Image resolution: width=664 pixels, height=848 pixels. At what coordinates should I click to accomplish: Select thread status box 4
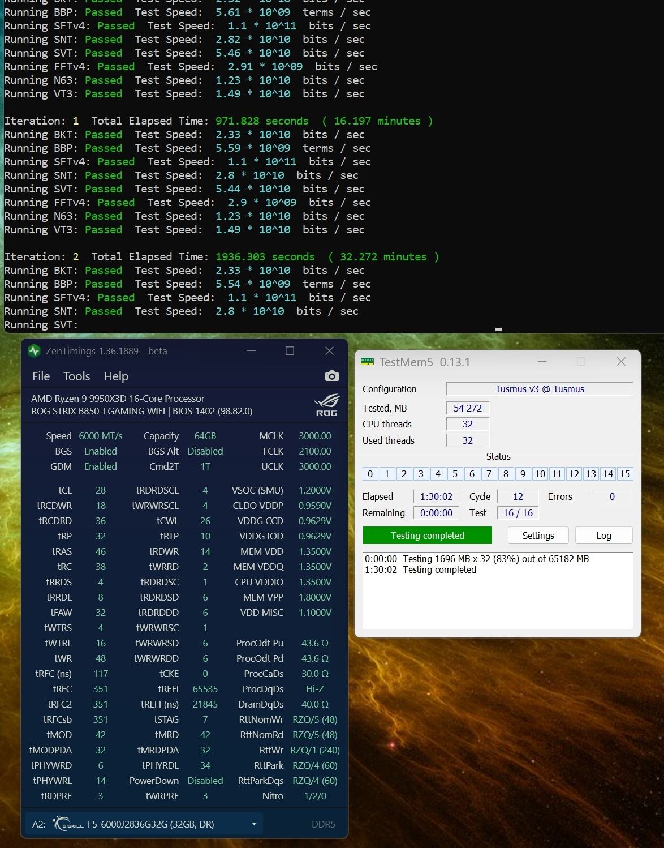tap(438, 474)
